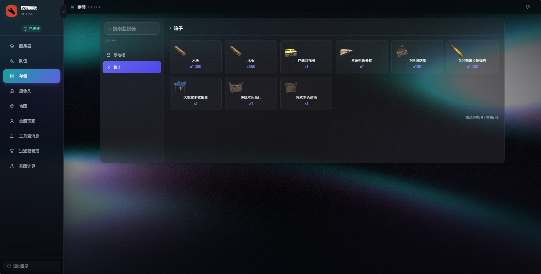Select 领地柜 monitor in list
541x274 pixels.
point(132,55)
